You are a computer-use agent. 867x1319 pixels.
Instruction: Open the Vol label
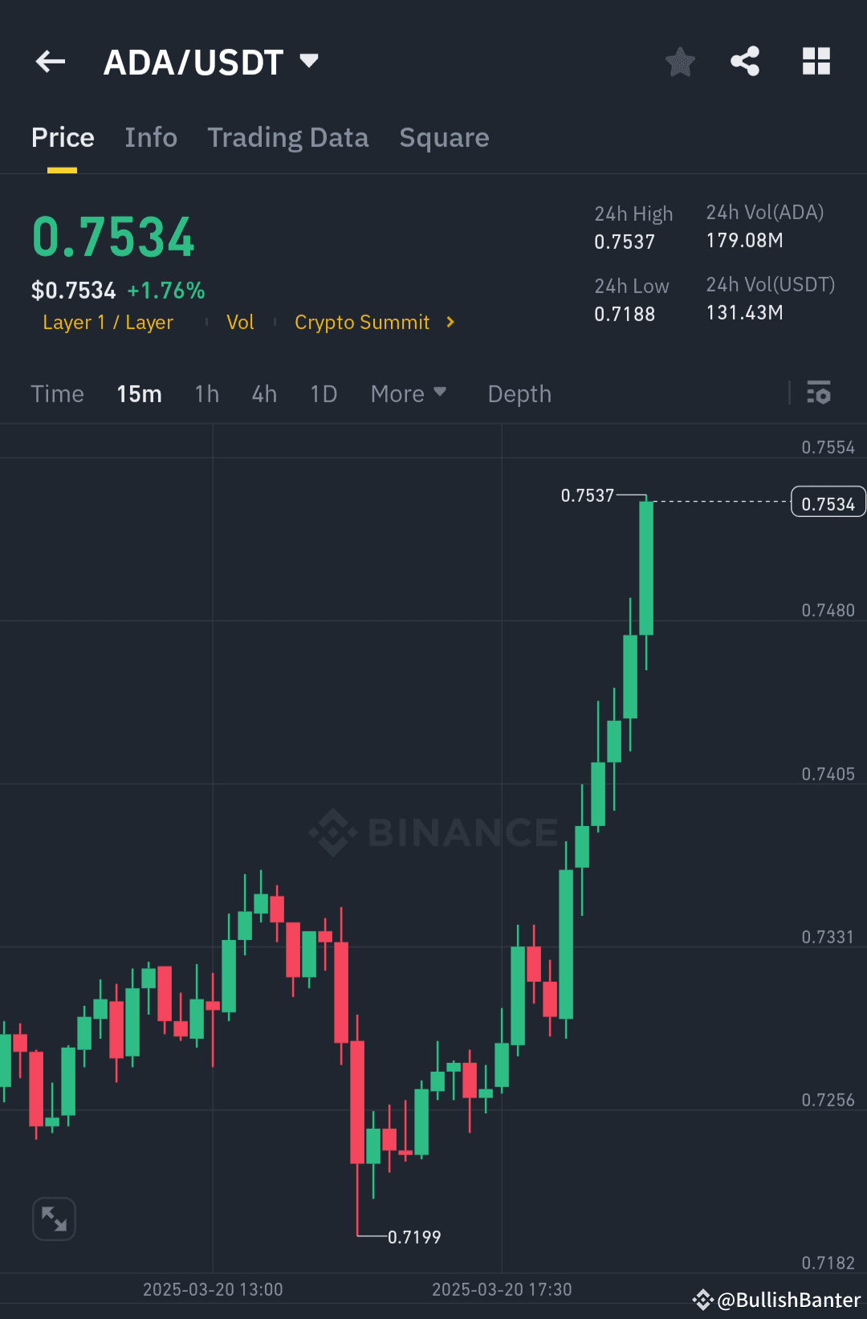(240, 322)
